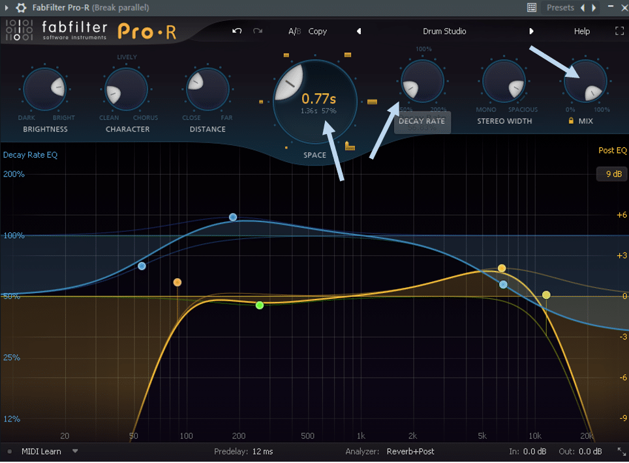
Task: Open the Presets menu in title bar
Action: coord(560,8)
